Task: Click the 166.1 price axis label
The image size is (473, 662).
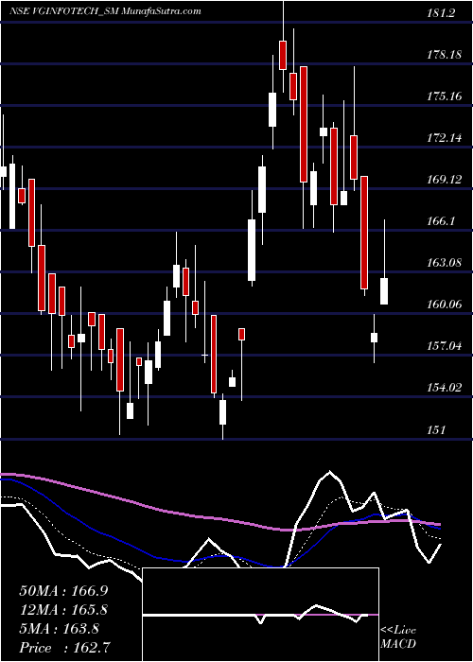Action: pos(441,221)
